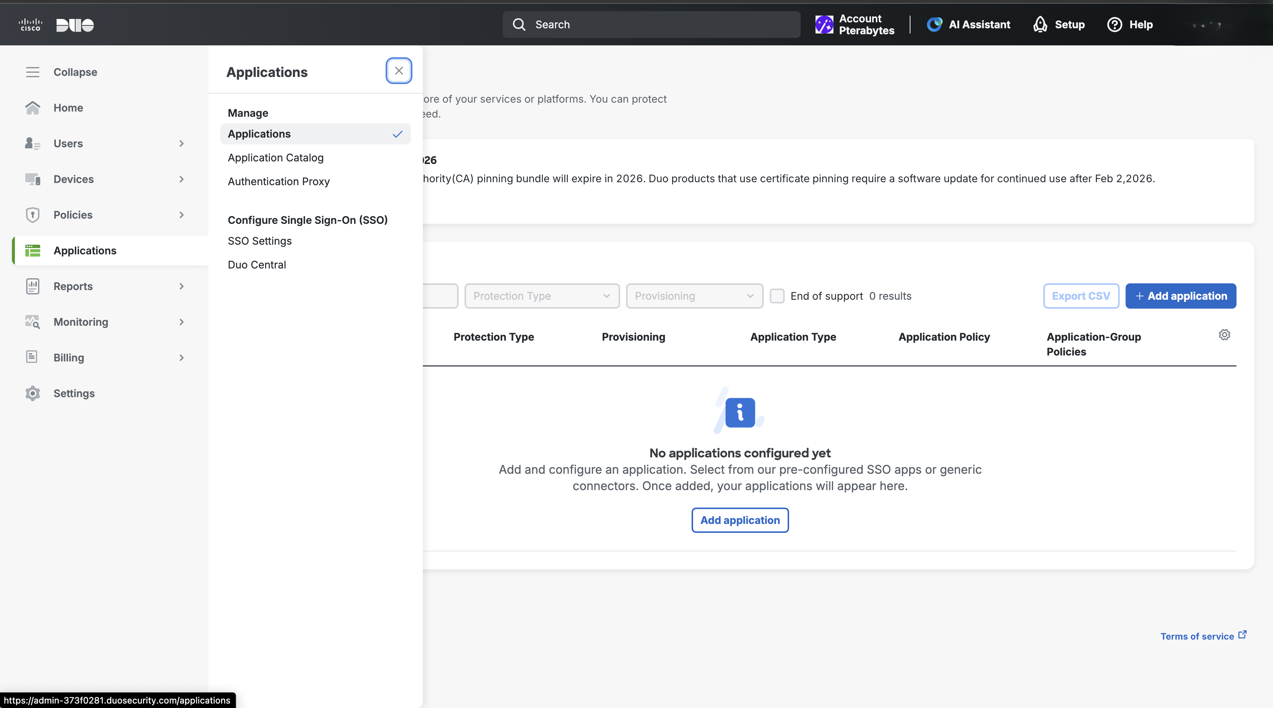Click Collapse label in sidebar
The width and height of the screenshot is (1273, 708).
[x=75, y=72]
